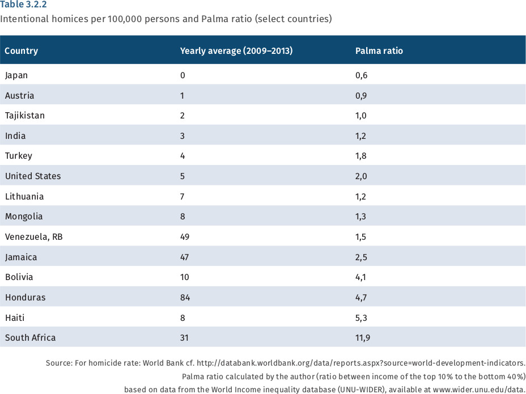Click Honduras yearly average value 84
The height and width of the screenshot is (394, 526).
tap(185, 297)
